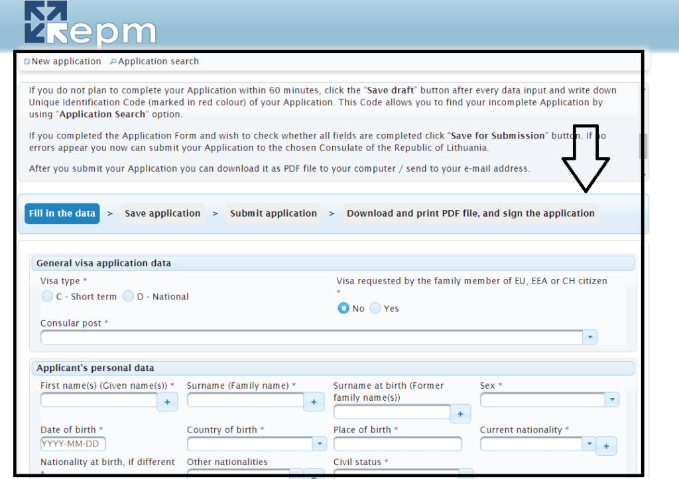
Task: Open the Sex dropdown
Action: [x=612, y=399]
